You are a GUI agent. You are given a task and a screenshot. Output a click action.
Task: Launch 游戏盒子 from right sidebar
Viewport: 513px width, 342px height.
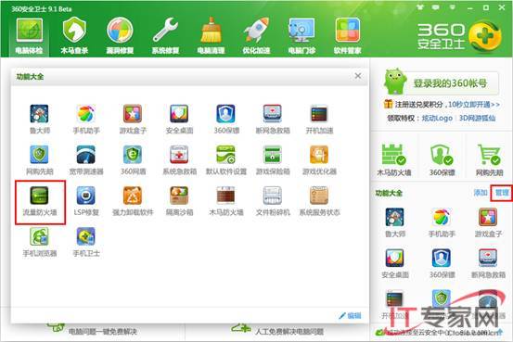pyautogui.click(x=488, y=222)
